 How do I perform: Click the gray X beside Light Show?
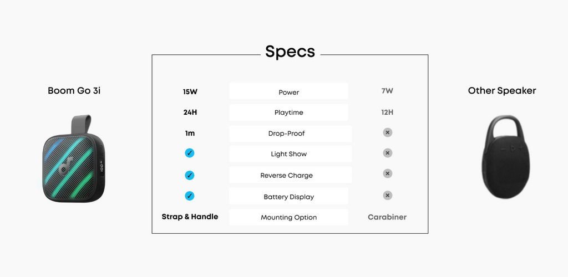pyautogui.click(x=388, y=153)
